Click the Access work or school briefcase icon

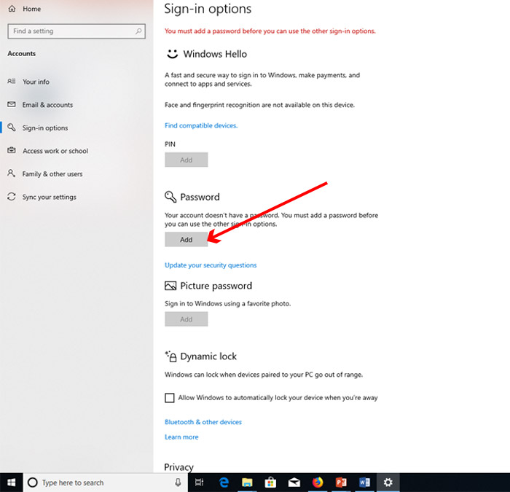pos(12,150)
